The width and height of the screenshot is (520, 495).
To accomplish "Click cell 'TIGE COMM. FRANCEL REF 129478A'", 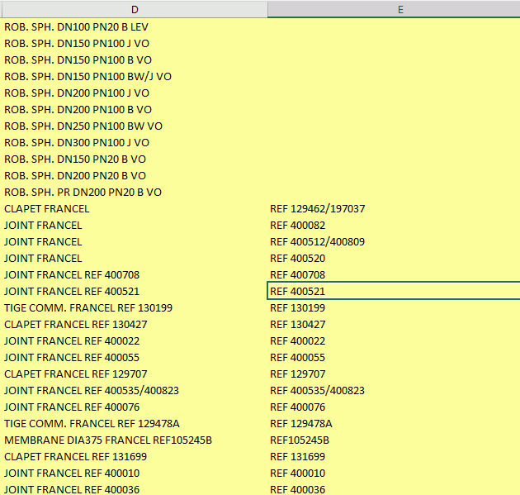I will [135, 424].
